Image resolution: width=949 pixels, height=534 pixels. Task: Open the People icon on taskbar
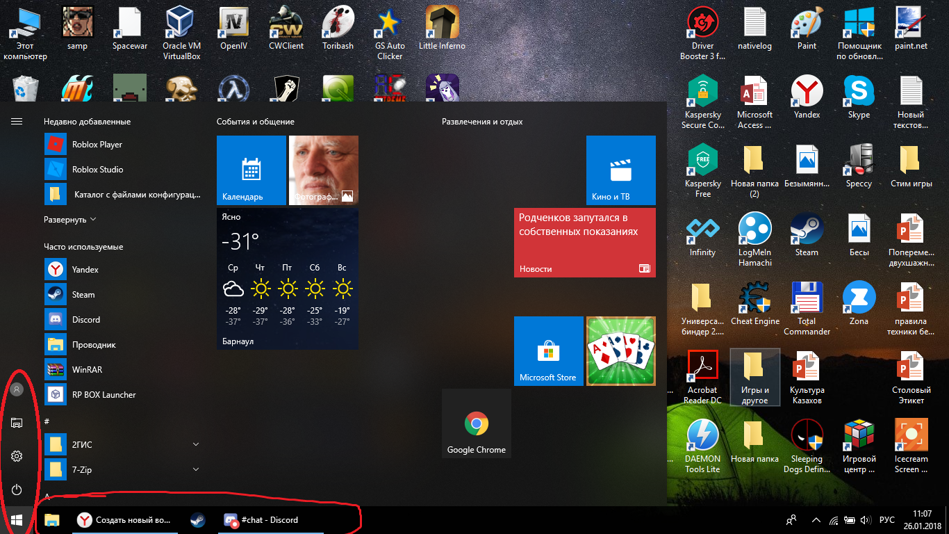(x=791, y=520)
